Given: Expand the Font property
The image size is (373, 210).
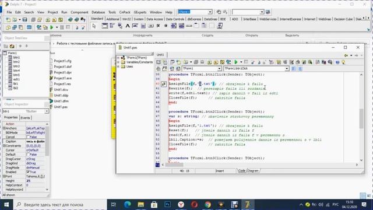Looking at the screenshot, I should [x=4, y=176].
